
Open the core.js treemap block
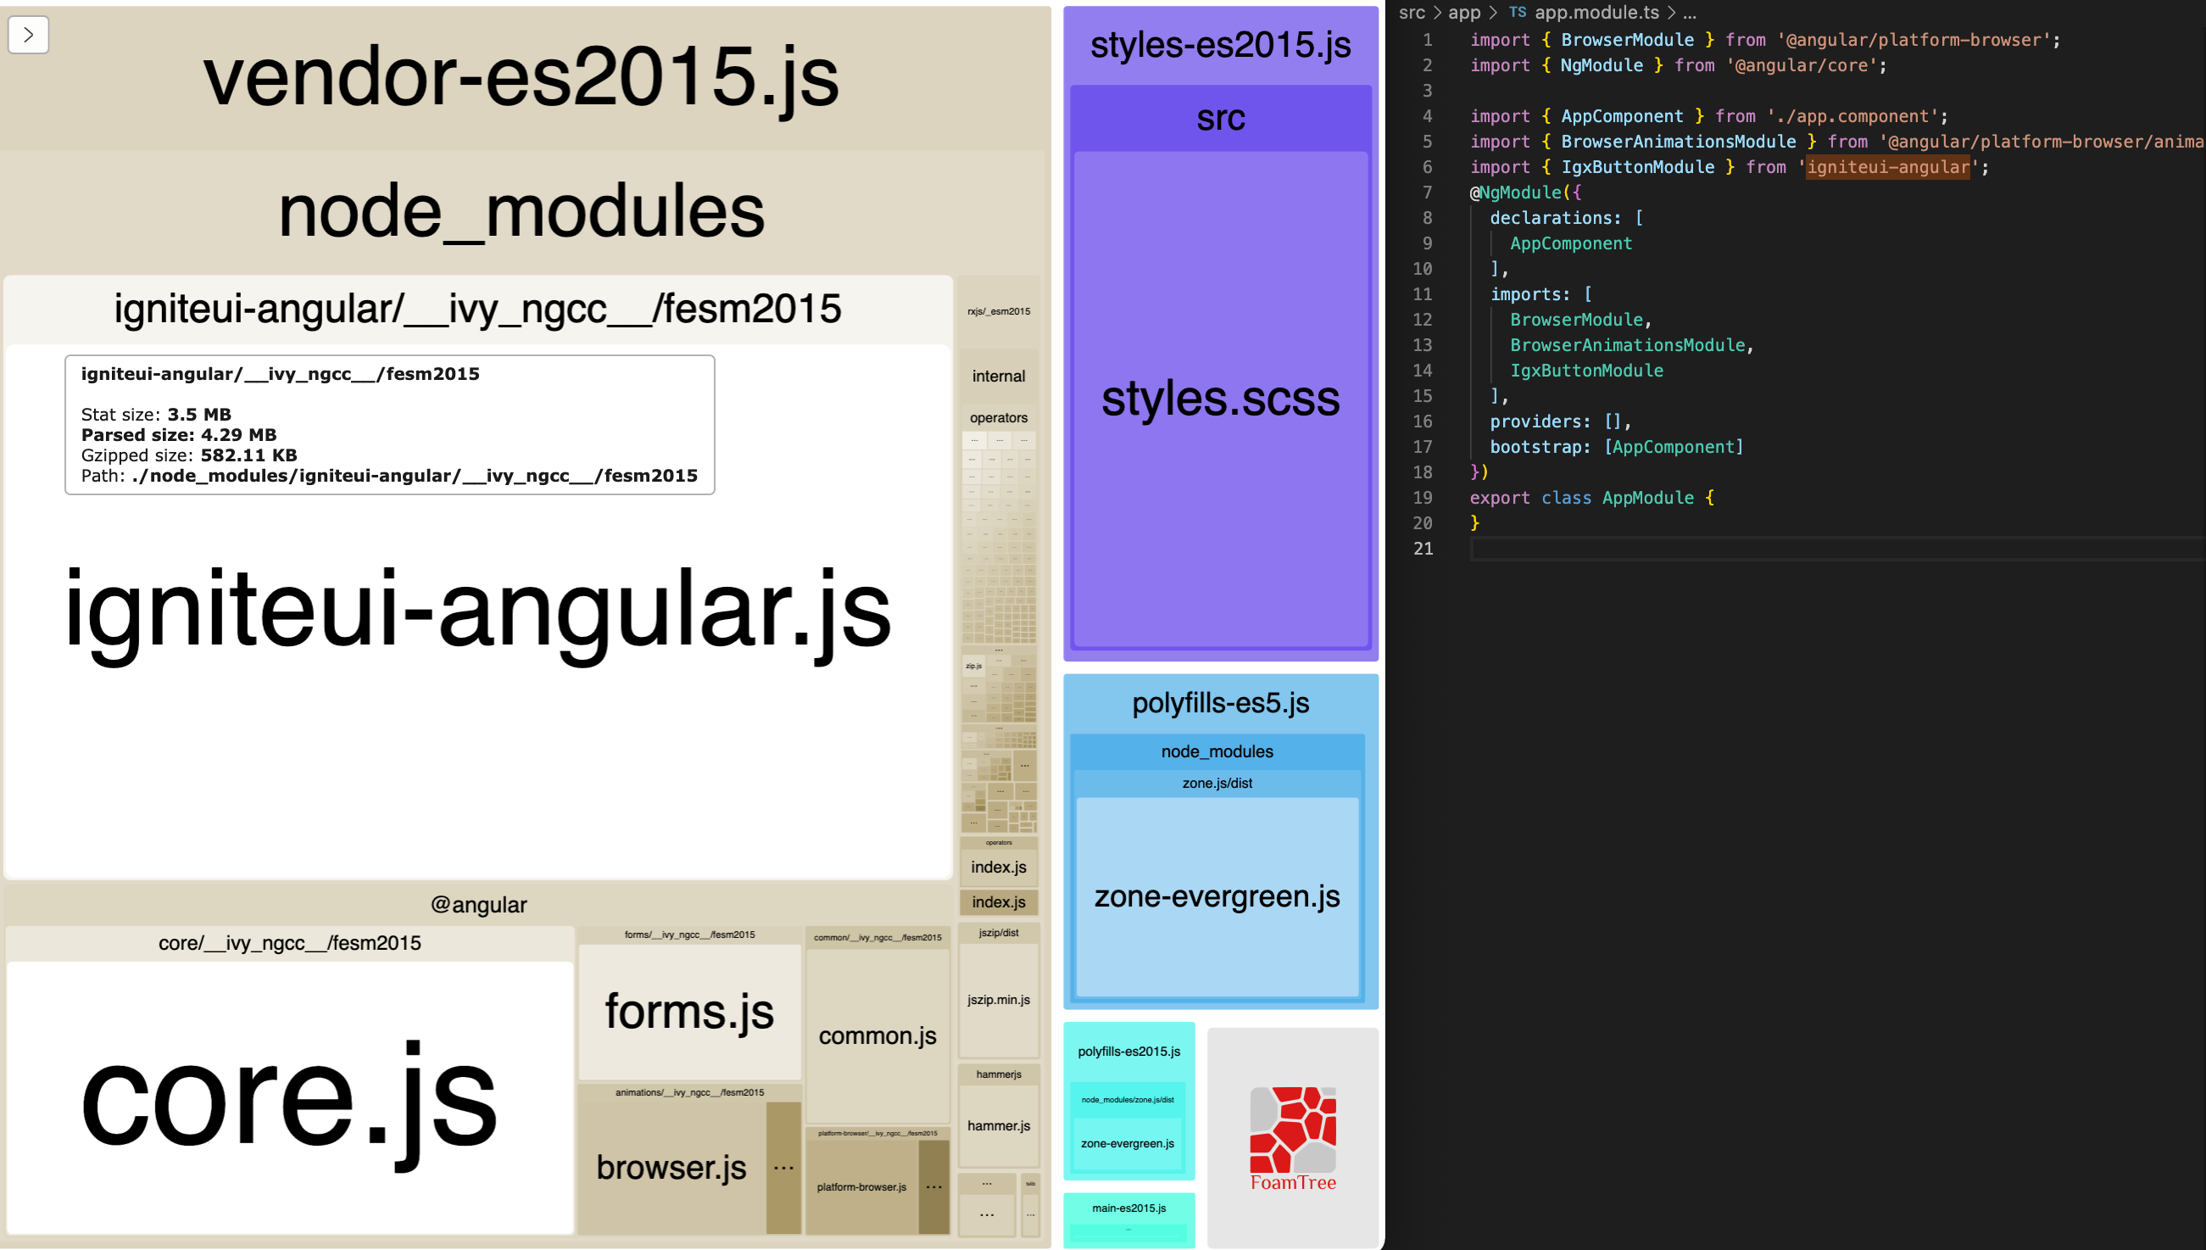pyautogui.click(x=290, y=1097)
